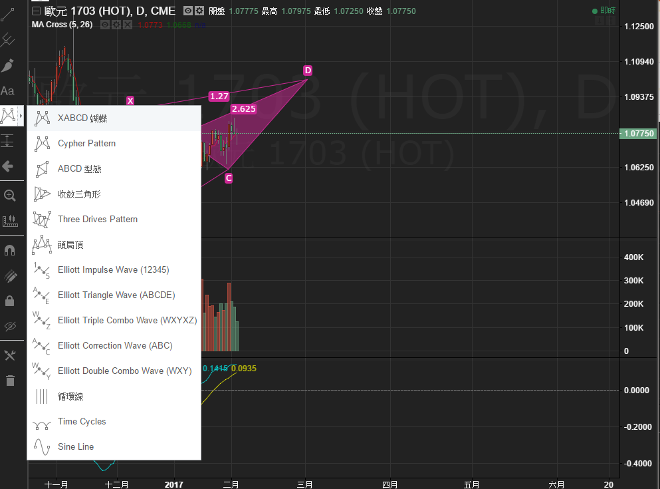Choose Three Drives Pattern tool

pos(114,220)
